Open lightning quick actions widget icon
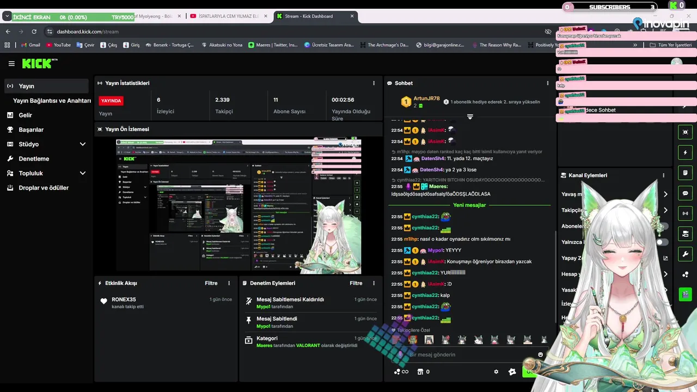 tap(685, 152)
